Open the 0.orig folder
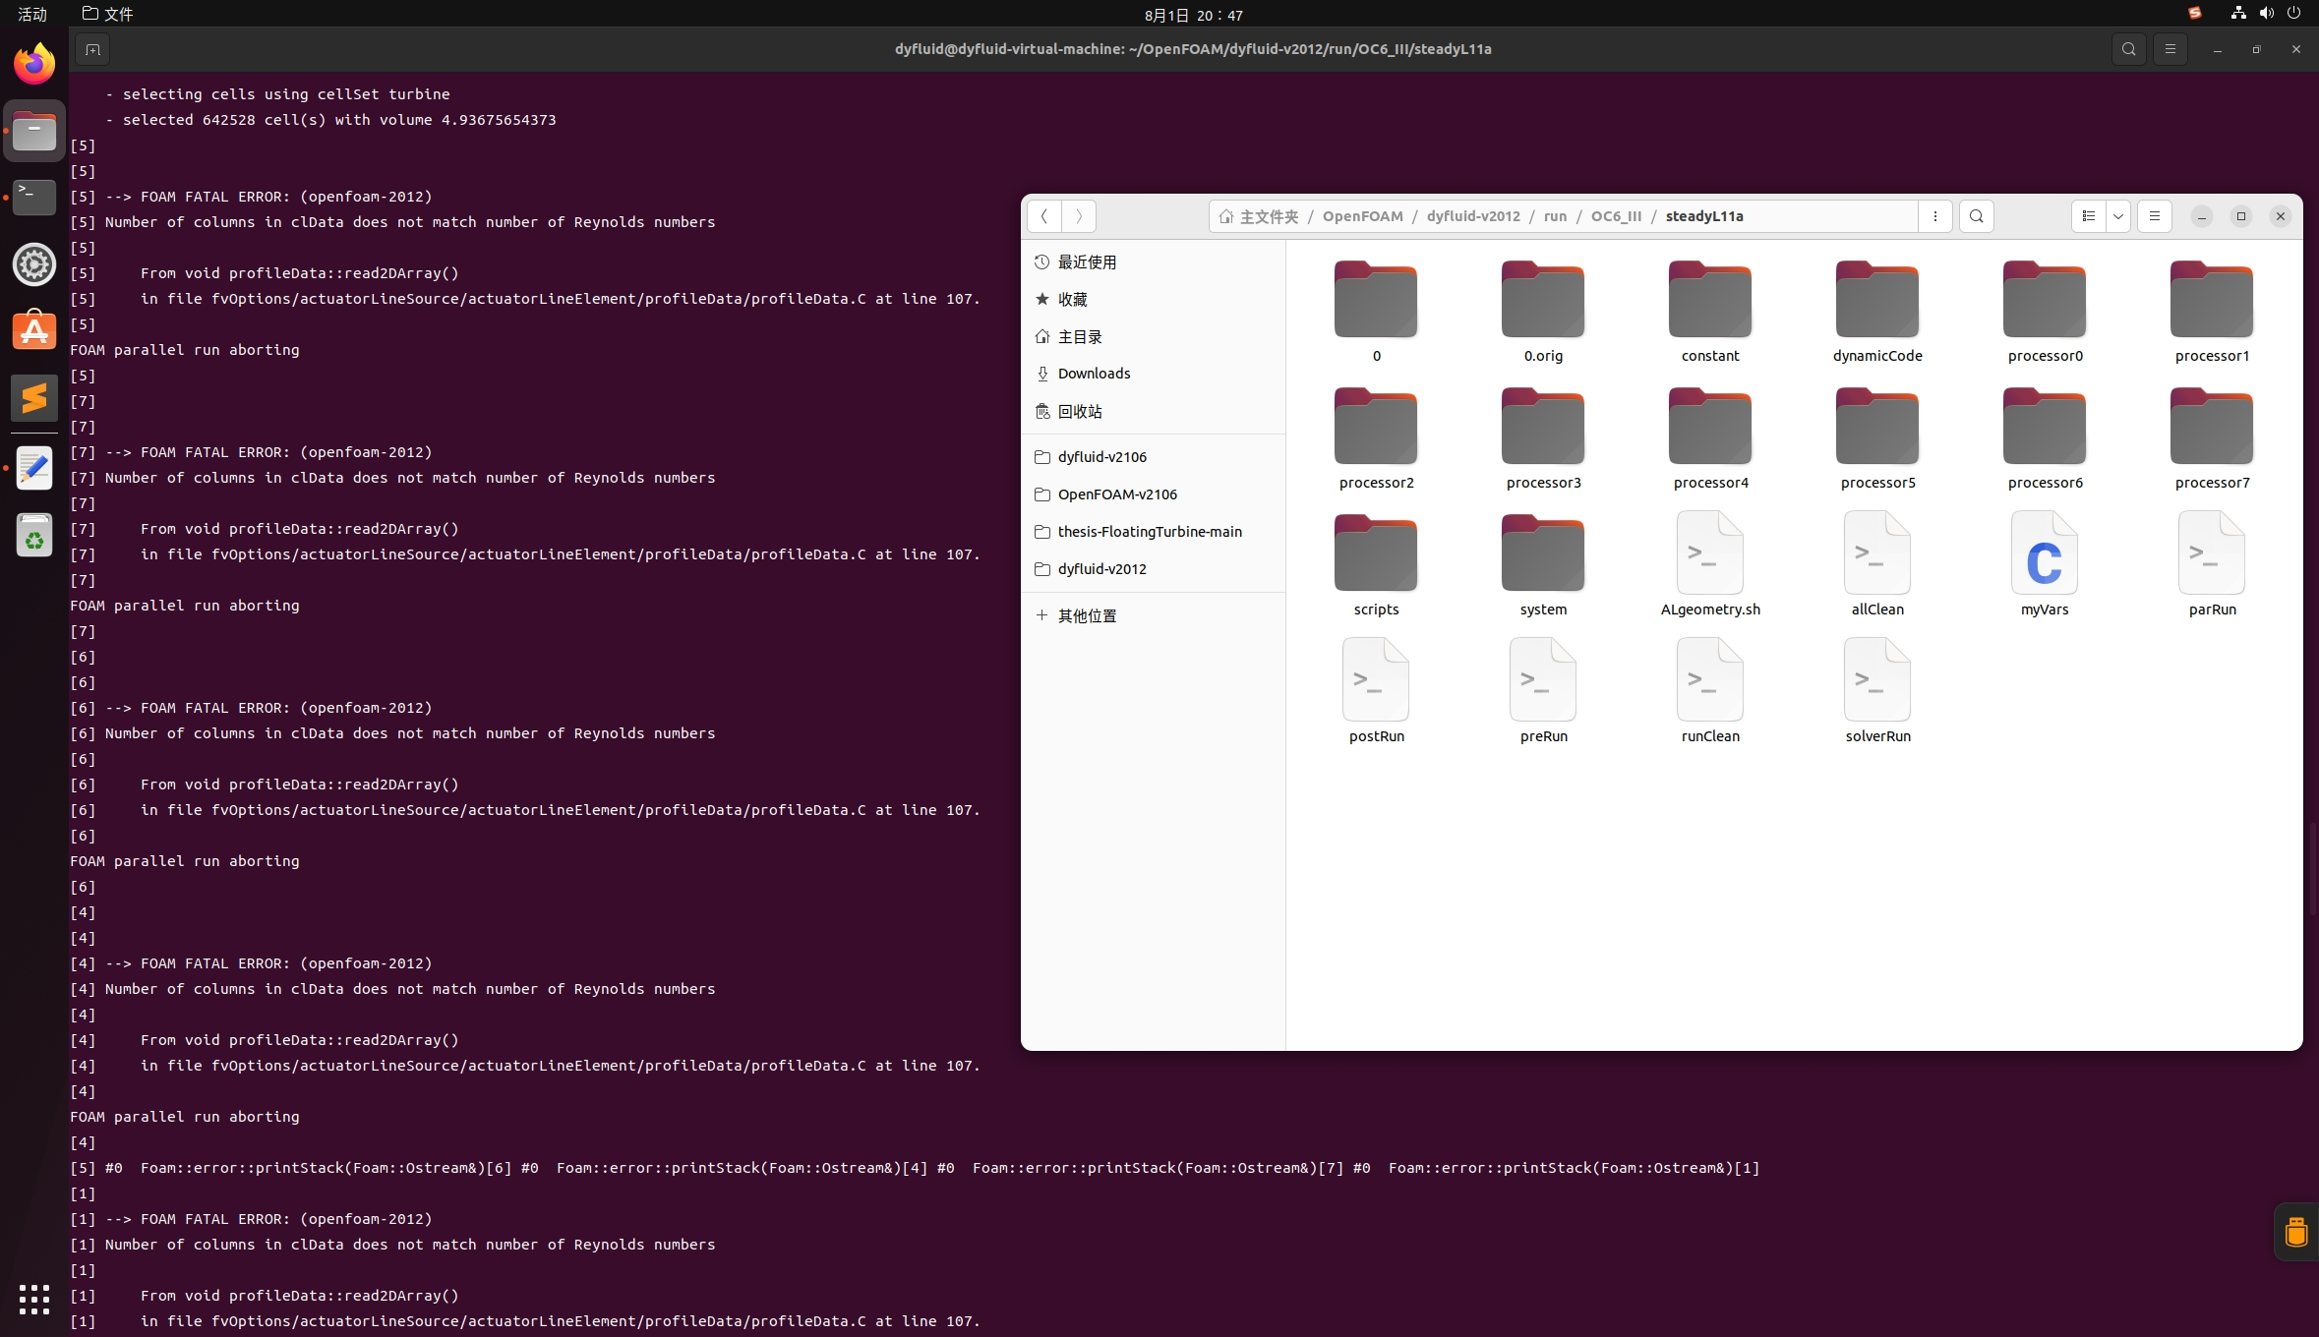Image resolution: width=2319 pixels, height=1337 pixels. click(1543, 312)
